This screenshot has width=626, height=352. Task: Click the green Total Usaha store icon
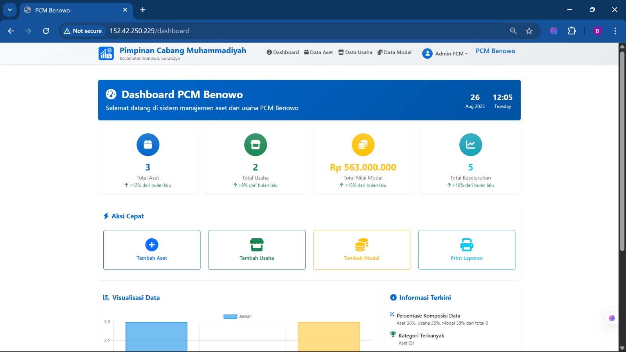point(255,145)
